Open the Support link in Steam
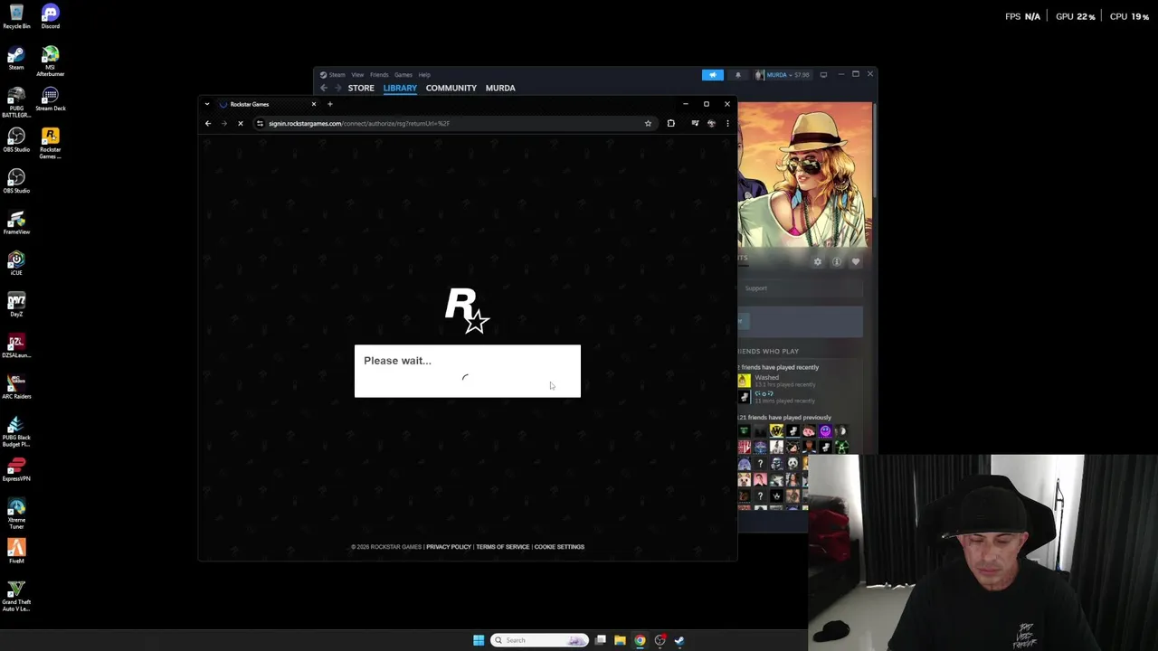 tap(756, 288)
